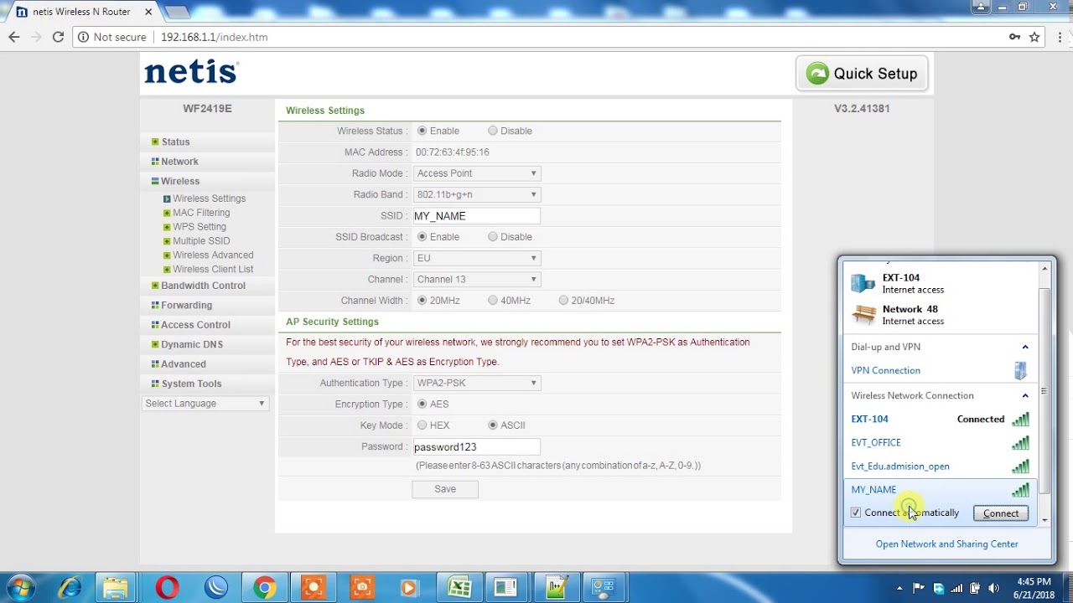Select Network 48 in network list
This screenshot has width=1073, height=603.
click(941, 315)
